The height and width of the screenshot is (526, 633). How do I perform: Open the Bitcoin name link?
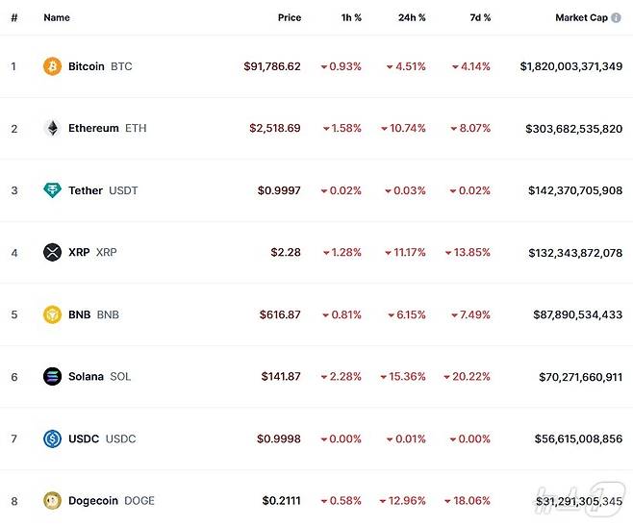tap(87, 66)
